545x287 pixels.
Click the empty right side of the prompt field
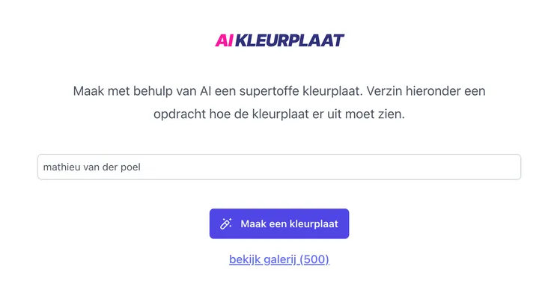(x=330, y=167)
